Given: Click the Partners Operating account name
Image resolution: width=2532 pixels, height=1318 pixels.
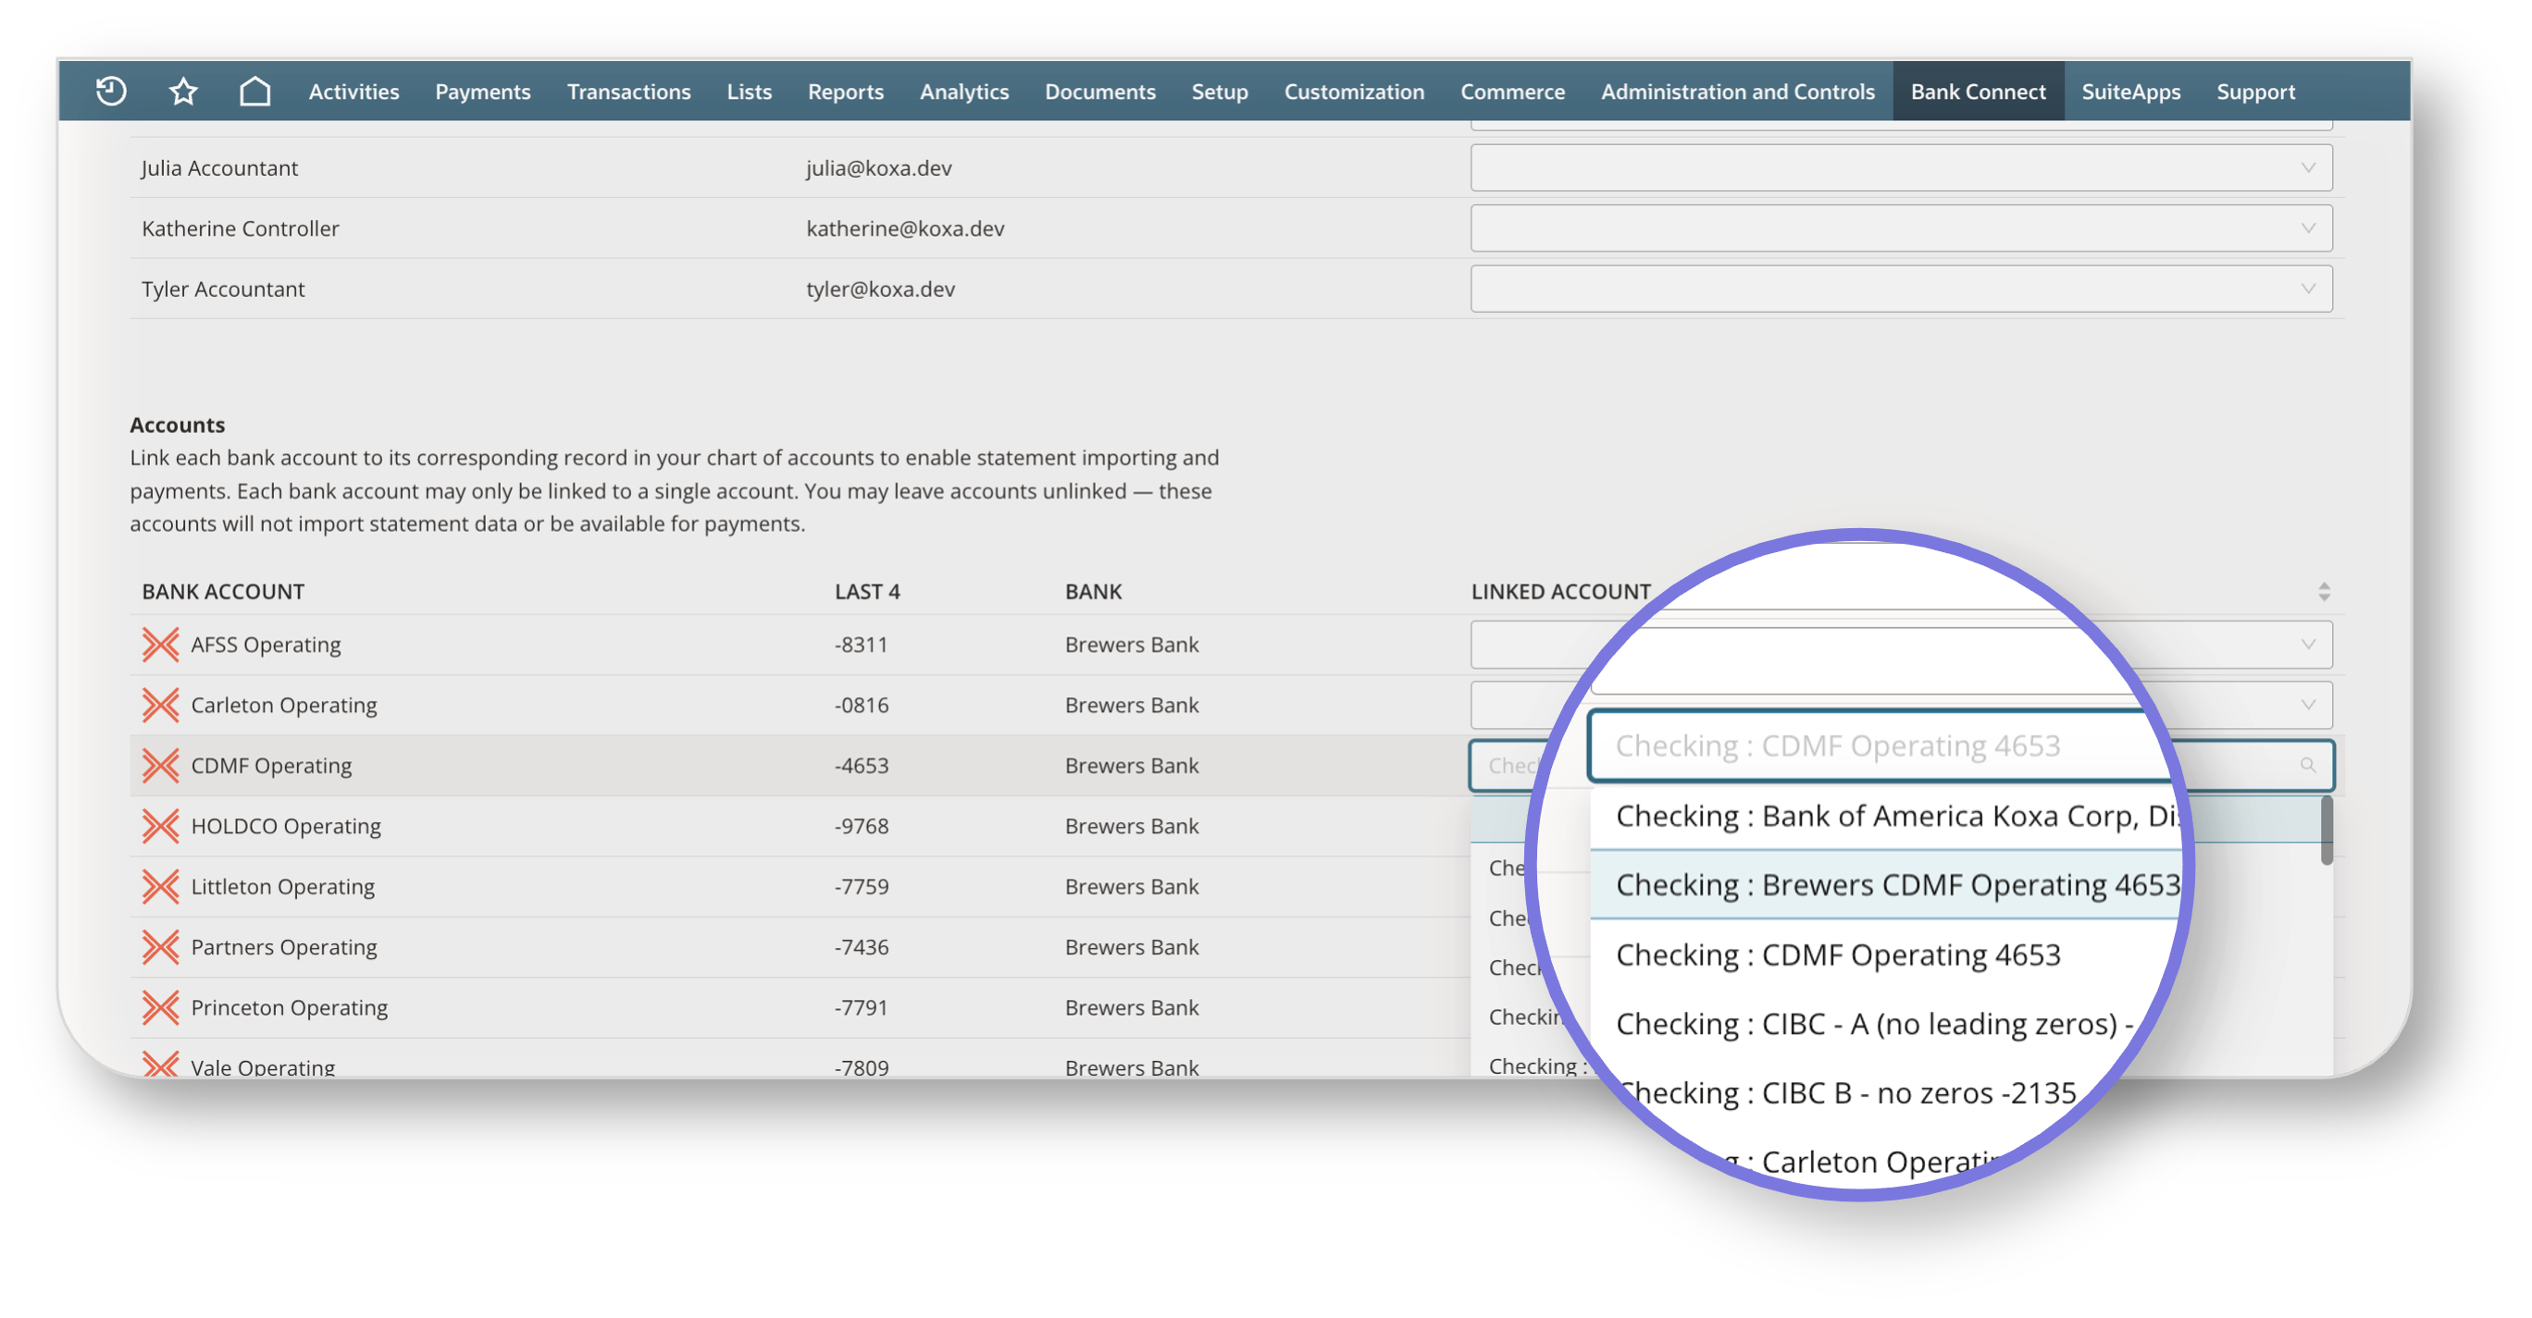Looking at the screenshot, I should point(283,947).
